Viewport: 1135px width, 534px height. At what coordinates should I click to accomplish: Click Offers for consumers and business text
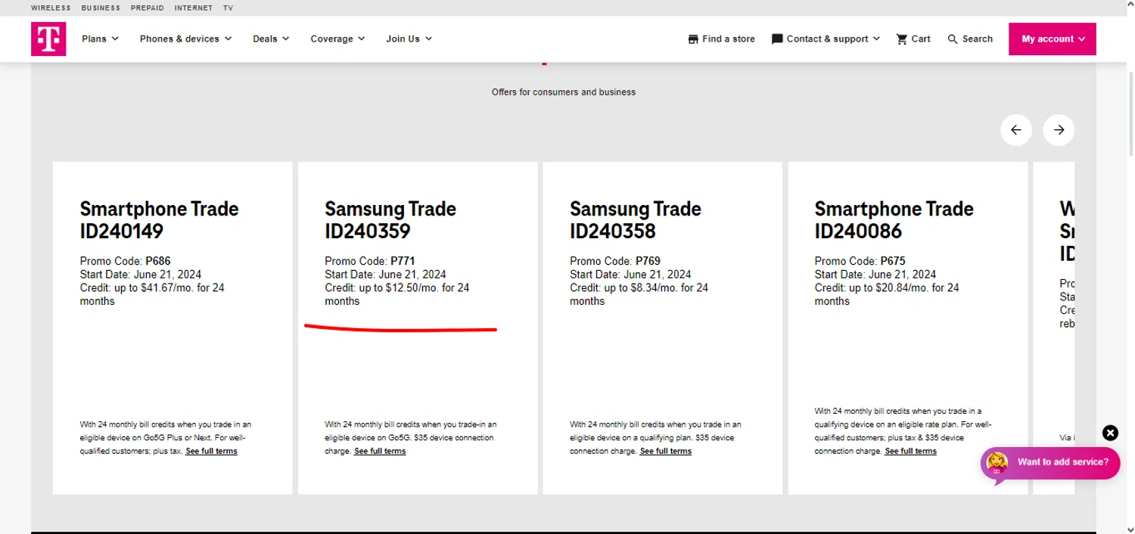click(x=564, y=92)
